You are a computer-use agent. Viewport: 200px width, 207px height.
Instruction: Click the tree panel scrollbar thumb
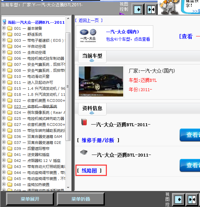tap(68, 86)
